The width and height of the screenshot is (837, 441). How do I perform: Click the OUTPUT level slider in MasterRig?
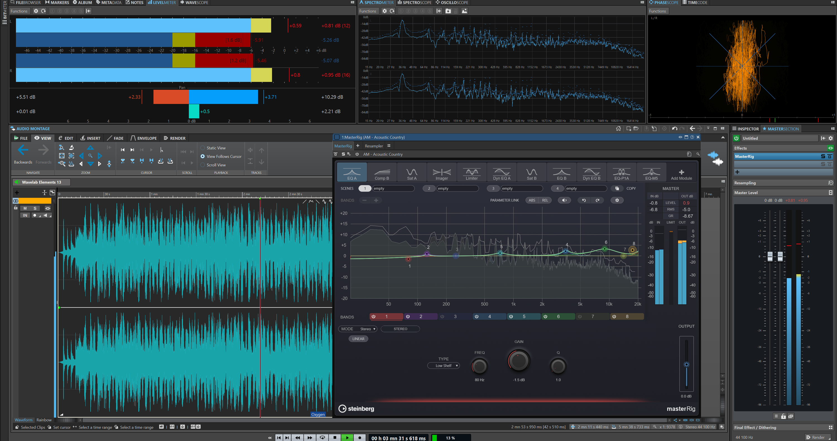tap(686, 364)
